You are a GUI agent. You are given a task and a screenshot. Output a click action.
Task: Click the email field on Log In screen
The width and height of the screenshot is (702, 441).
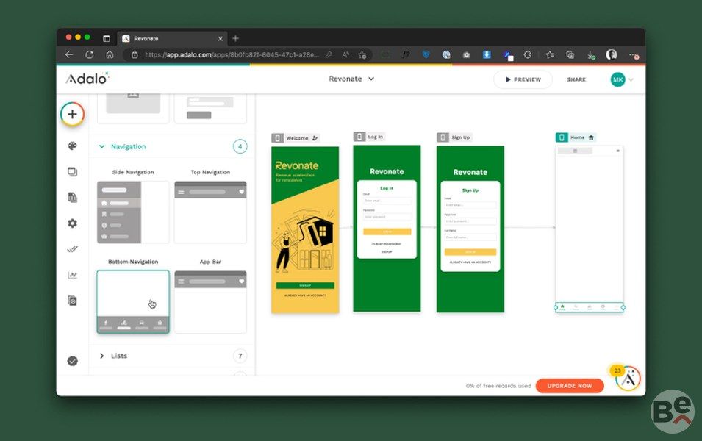click(387, 201)
